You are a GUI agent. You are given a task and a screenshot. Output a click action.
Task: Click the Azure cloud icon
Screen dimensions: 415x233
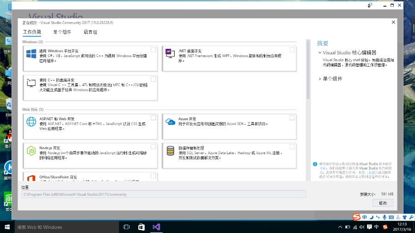coord(170,122)
